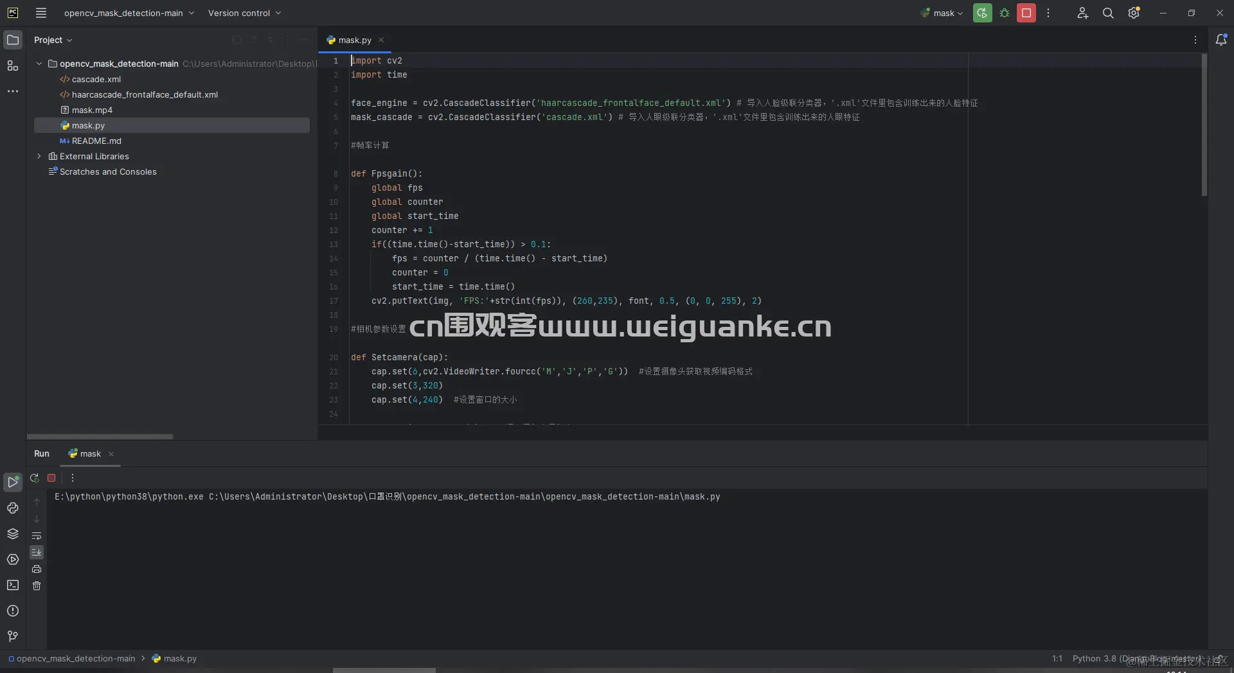1234x673 pixels.
Task: Show more tool windows in left sidebar
Action: coord(13,91)
